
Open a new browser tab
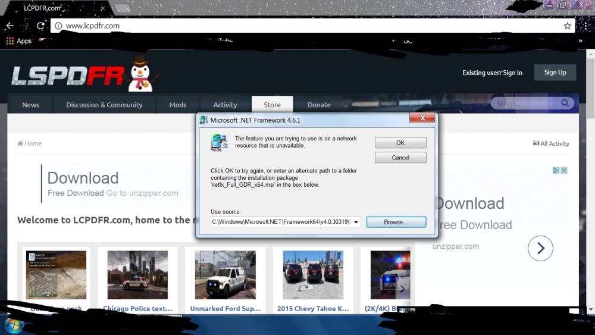(123, 8)
